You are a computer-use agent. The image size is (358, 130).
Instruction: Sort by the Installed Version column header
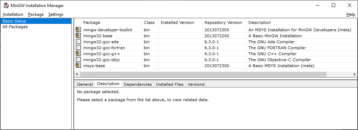click(x=180, y=22)
